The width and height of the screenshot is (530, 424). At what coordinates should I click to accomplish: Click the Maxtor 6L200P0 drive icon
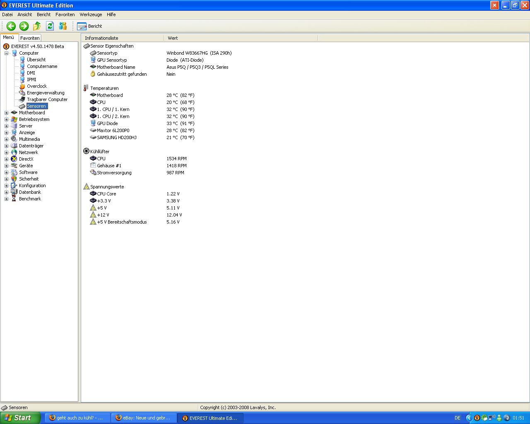click(x=93, y=130)
